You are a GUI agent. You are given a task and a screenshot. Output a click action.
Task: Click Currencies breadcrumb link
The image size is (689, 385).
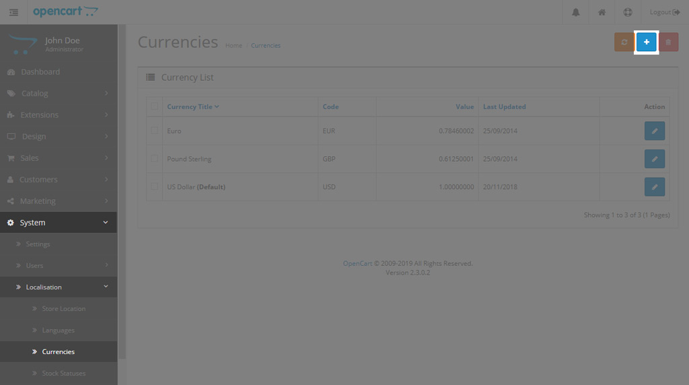[265, 46]
